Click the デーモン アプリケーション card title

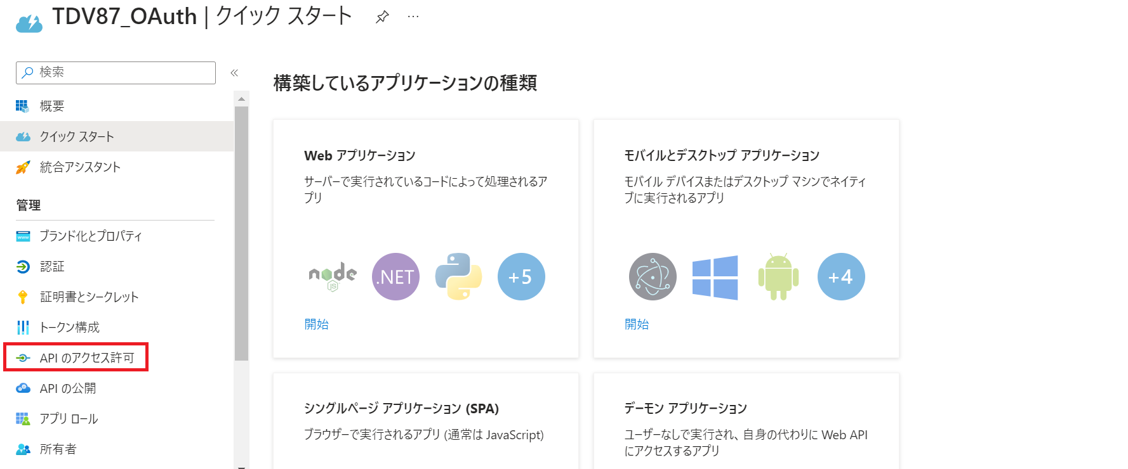pyautogui.click(x=686, y=408)
